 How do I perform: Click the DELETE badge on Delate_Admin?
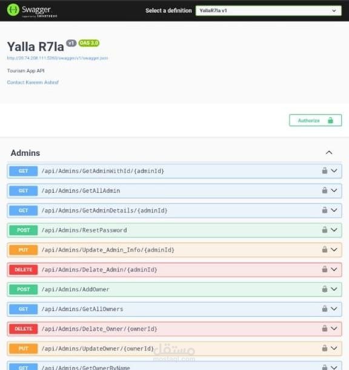[24, 270]
